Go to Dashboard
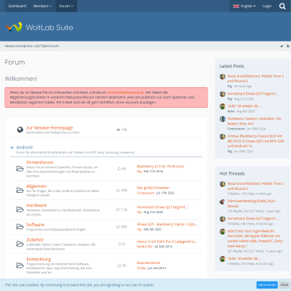Viewport: 291px width, 291px height. coord(17,6)
